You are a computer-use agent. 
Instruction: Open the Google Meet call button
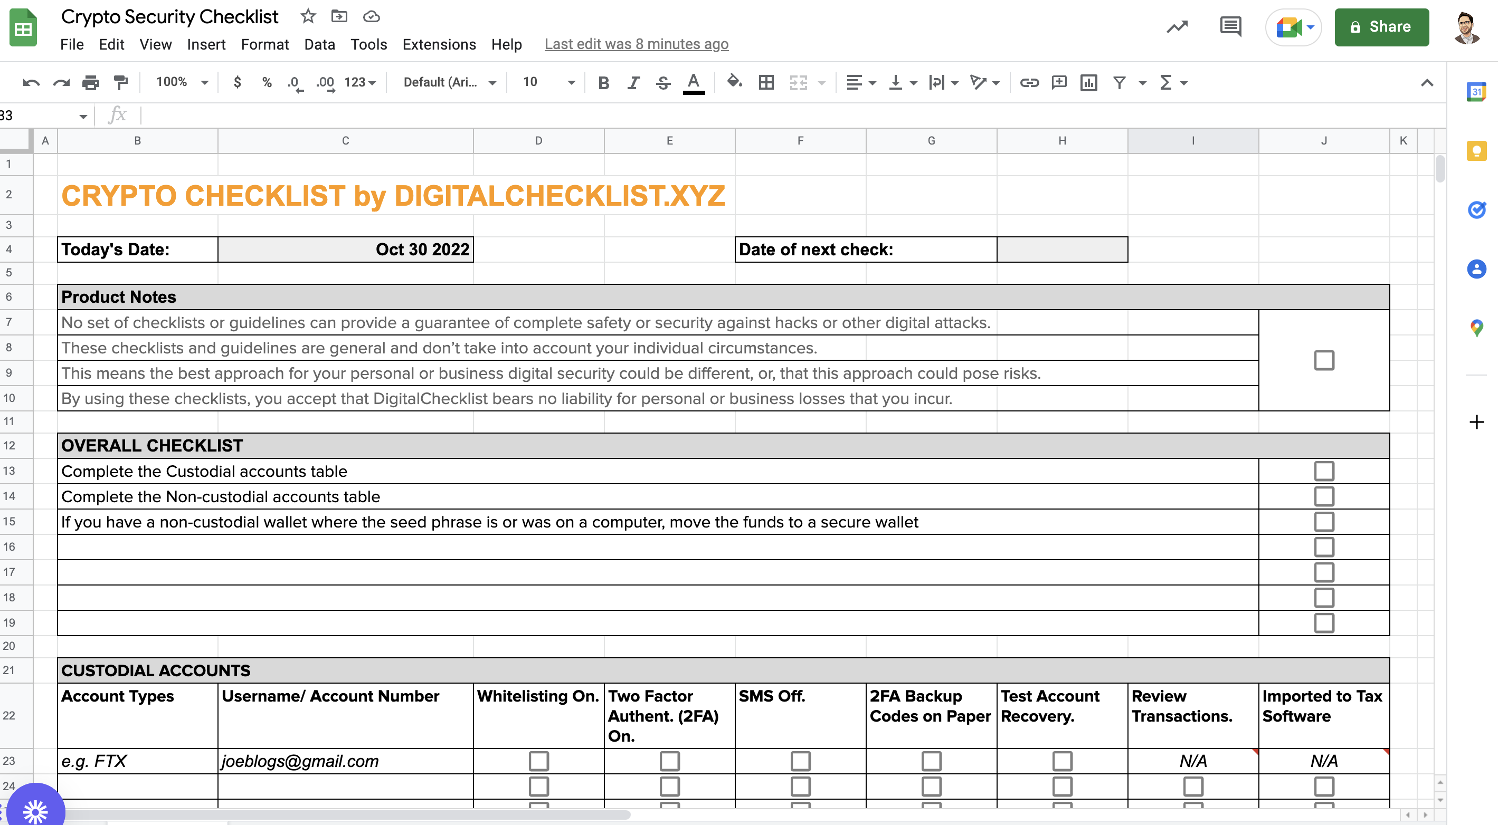[x=1293, y=27]
